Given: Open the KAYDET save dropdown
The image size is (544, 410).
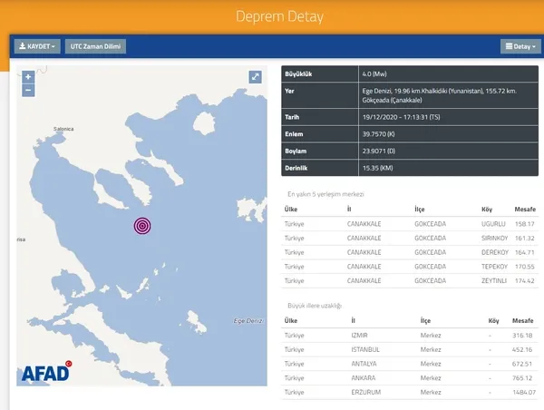Looking at the screenshot, I should click(x=37, y=46).
